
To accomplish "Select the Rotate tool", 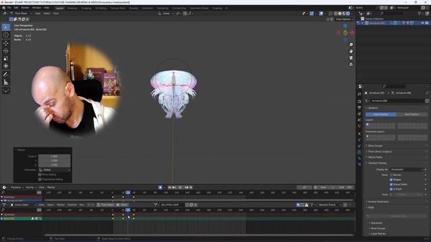I will pyautogui.click(x=6, y=51).
